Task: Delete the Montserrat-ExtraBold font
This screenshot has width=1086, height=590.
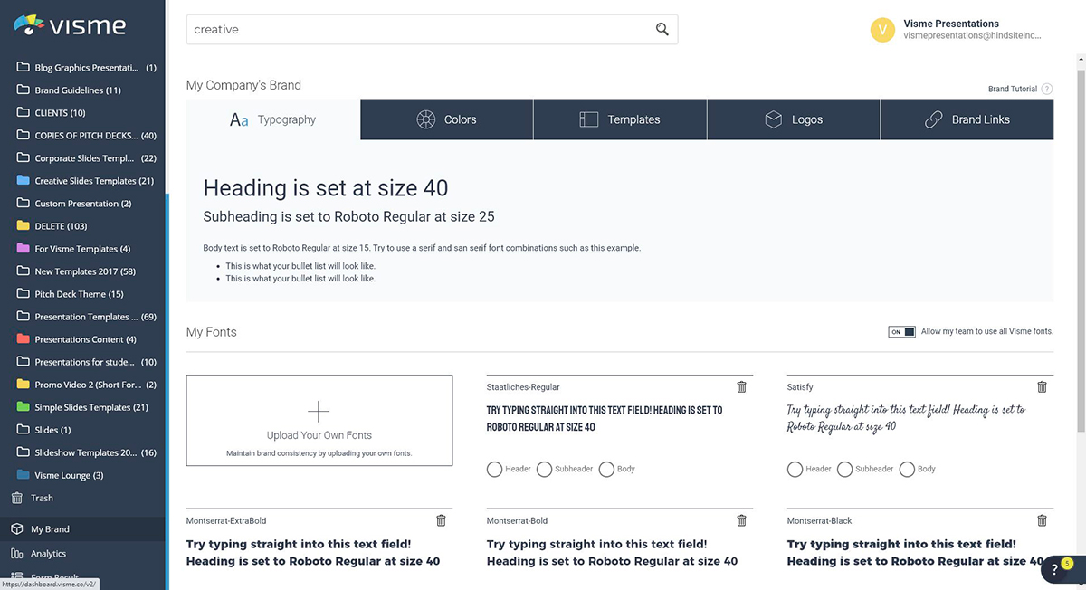Action: pos(441,520)
